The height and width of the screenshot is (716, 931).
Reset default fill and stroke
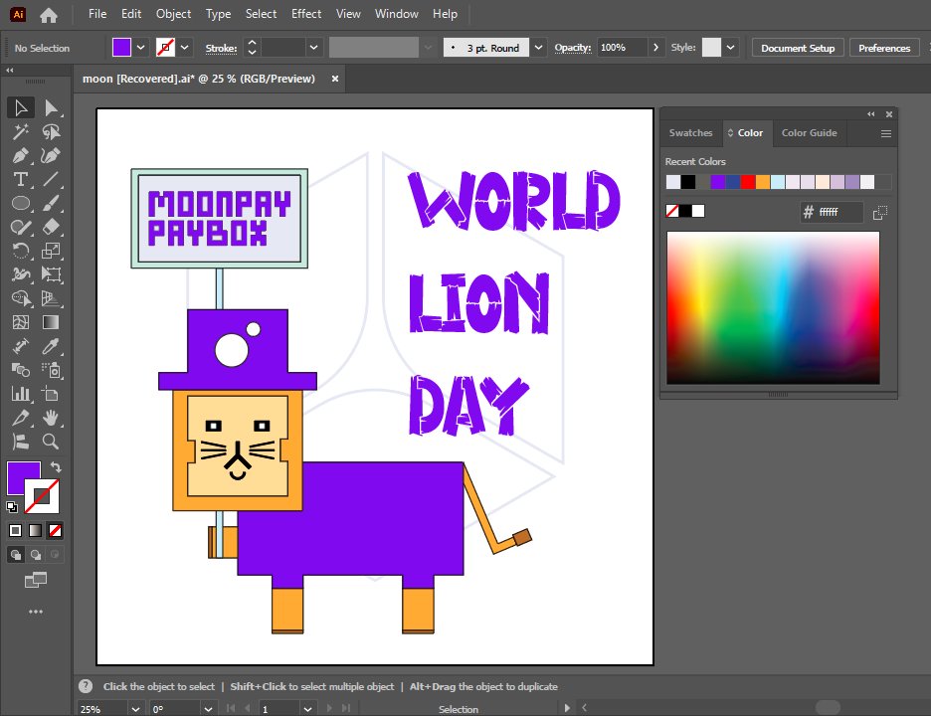12,506
